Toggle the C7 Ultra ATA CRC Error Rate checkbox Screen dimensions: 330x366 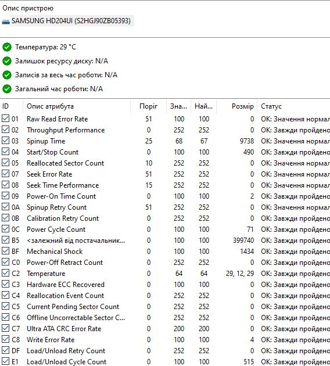6,328
